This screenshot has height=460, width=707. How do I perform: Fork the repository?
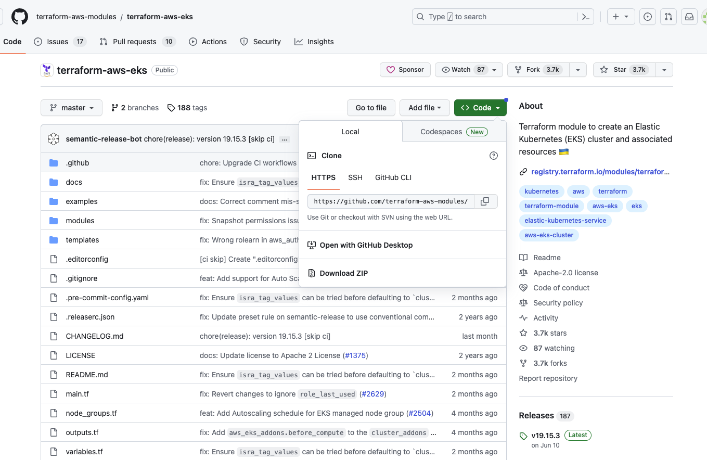538,70
